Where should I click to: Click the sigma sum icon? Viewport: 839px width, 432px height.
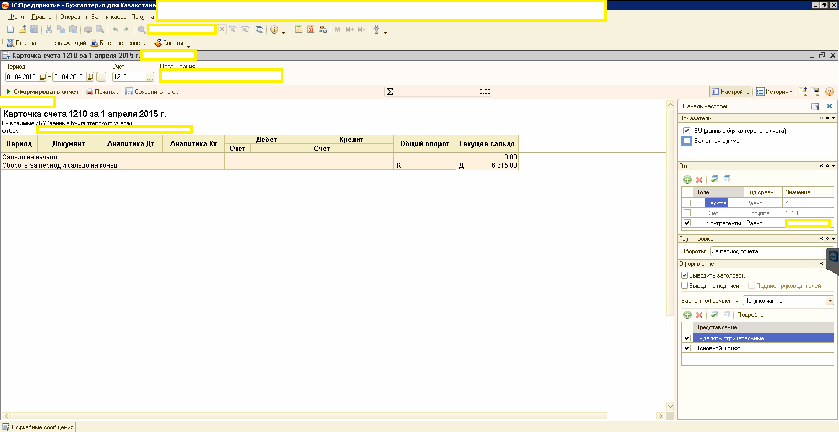[390, 92]
